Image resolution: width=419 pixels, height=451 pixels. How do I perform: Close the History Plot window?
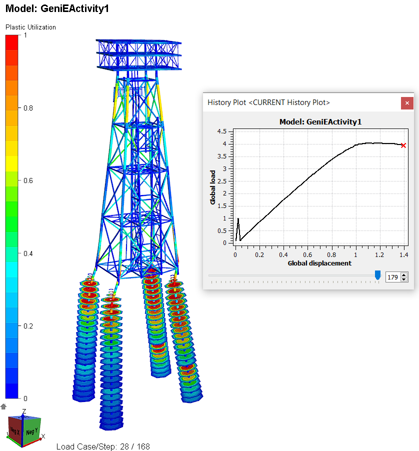407,103
